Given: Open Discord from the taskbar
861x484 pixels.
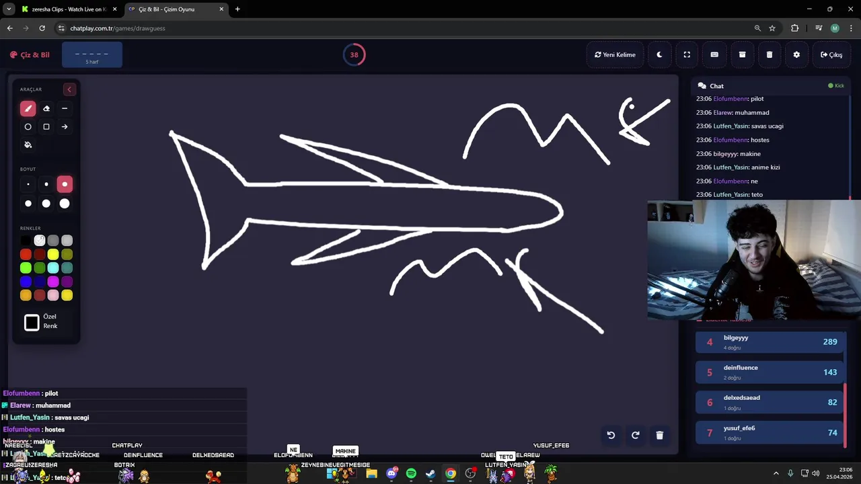Looking at the screenshot, I should (391, 474).
